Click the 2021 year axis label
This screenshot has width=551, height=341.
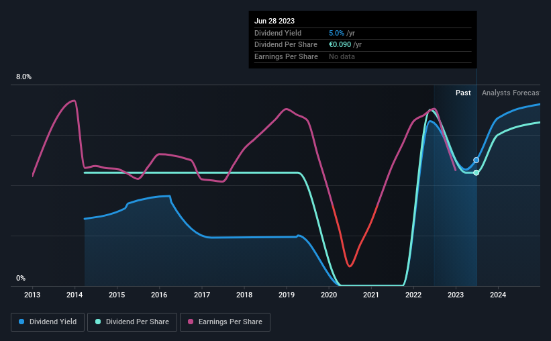[370, 295]
